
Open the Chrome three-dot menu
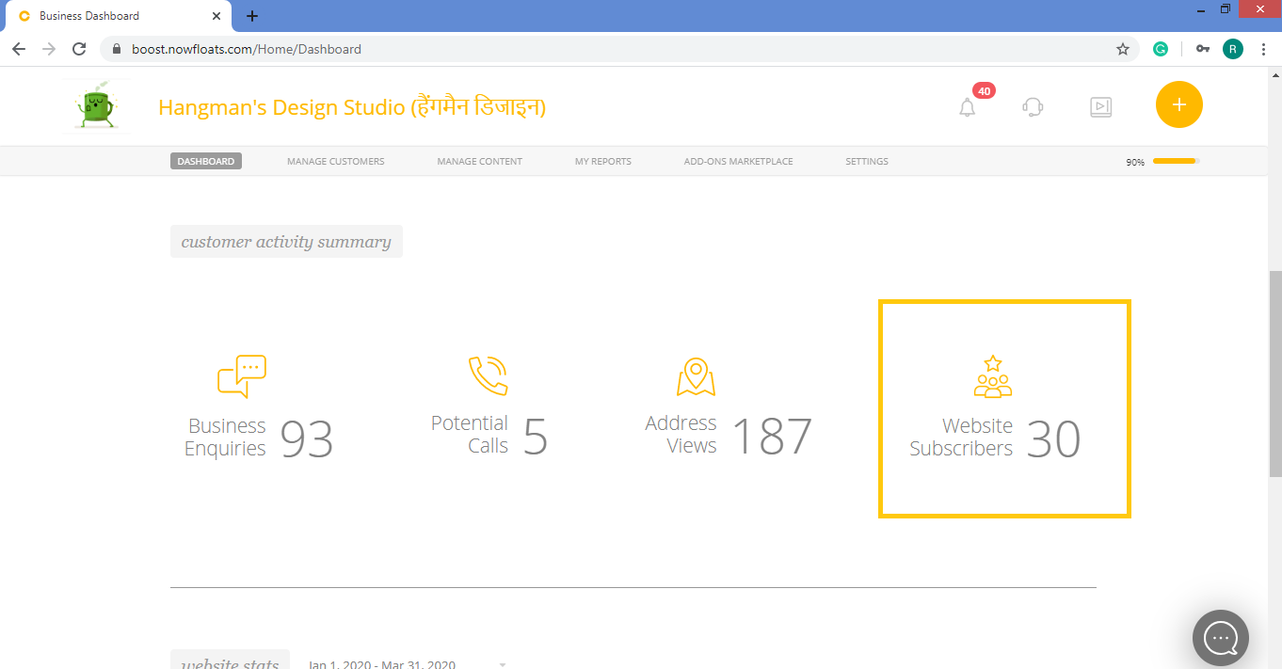(x=1262, y=49)
